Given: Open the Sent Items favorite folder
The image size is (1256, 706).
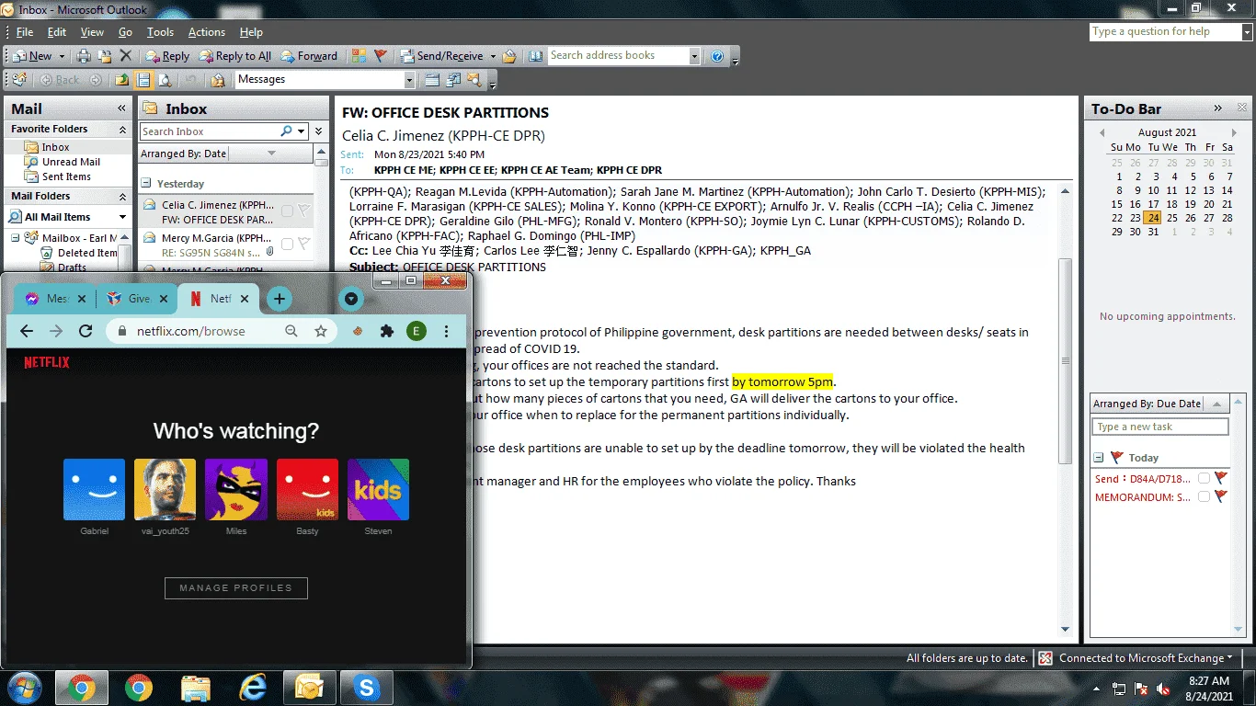Looking at the screenshot, I should (x=66, y=176).
